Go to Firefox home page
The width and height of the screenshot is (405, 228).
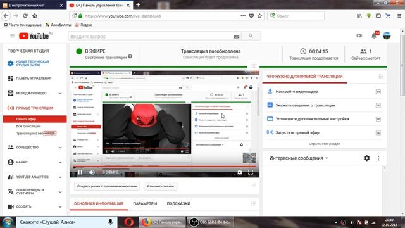tap(35, 16)
